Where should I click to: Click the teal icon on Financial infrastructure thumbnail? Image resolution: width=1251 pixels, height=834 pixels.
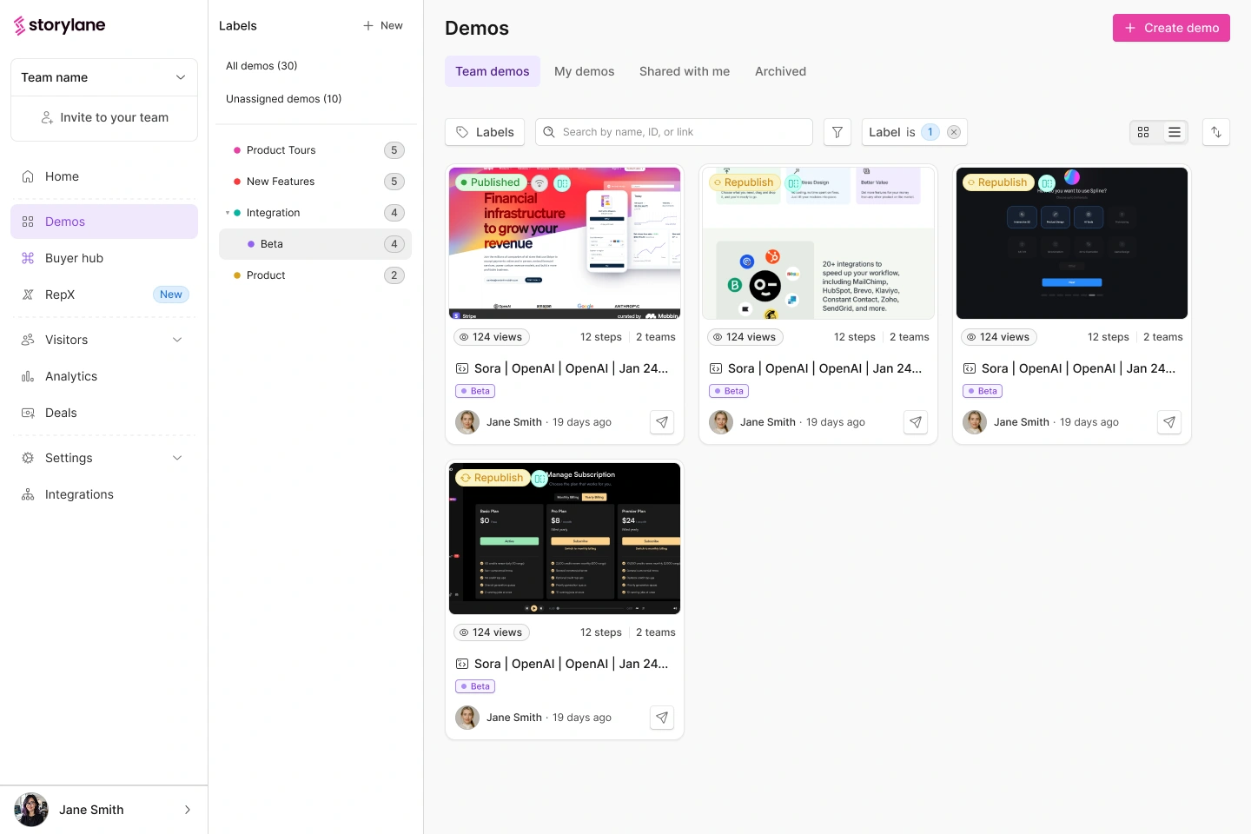point(562,182)
